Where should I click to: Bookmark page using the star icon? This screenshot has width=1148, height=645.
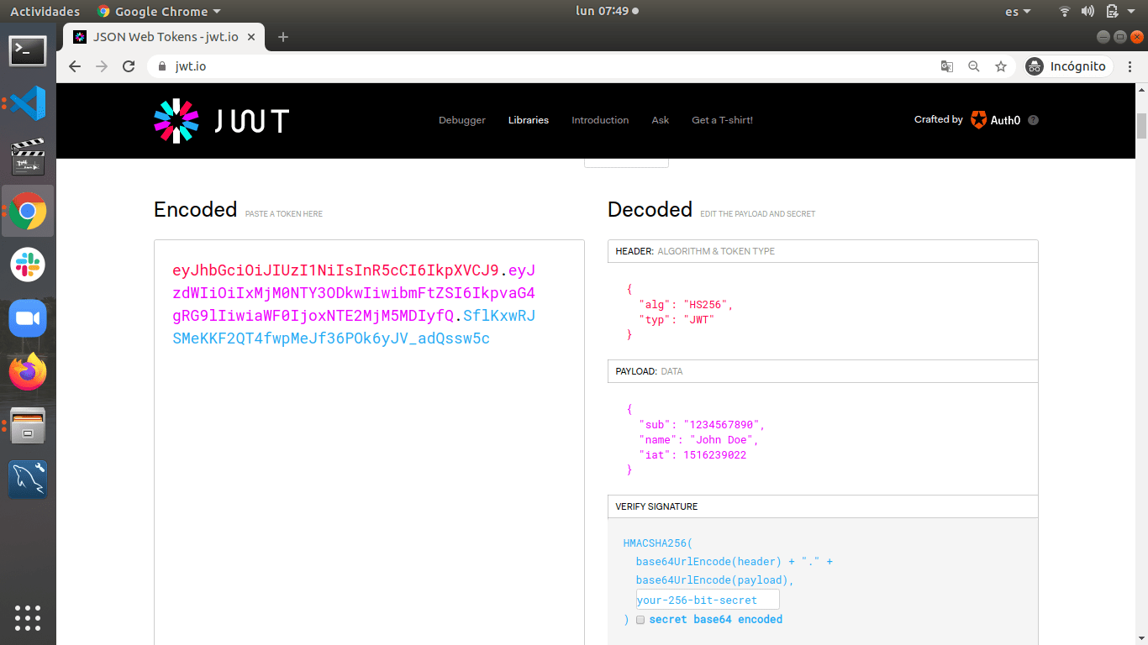1000,66
